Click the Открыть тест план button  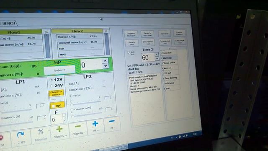[131, 34]
